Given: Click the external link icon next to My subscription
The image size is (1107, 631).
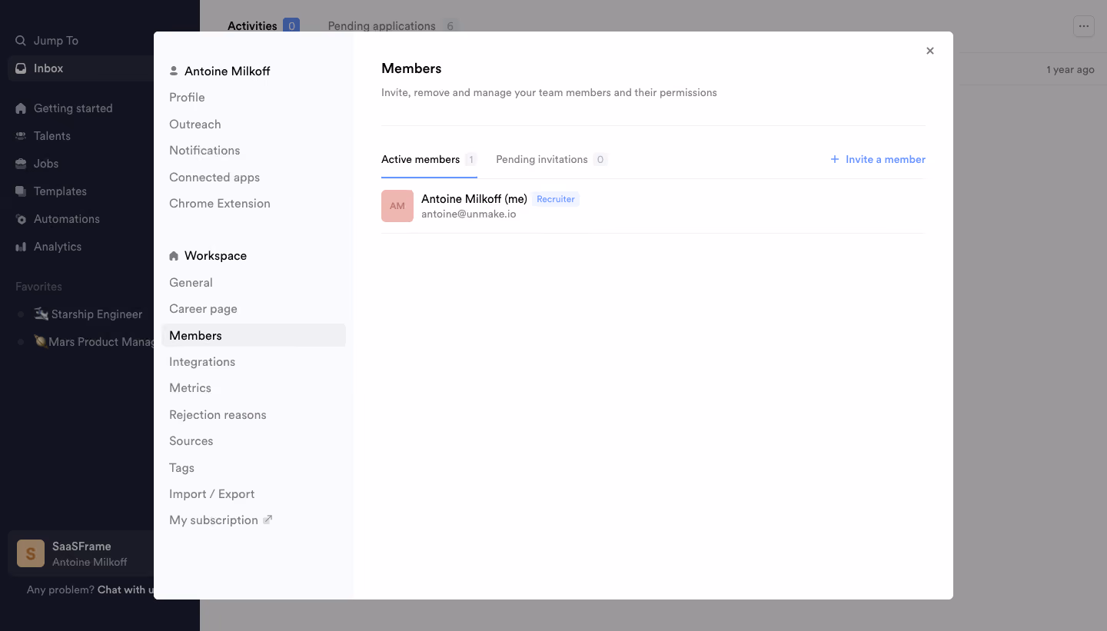Looking at the screenshot, I should tap(268, 520).
